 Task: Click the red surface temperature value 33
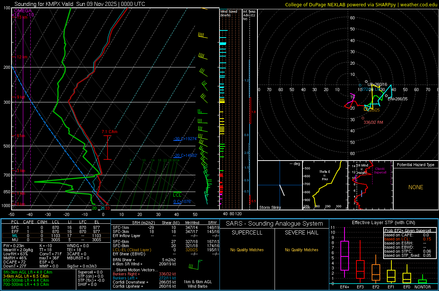point(107,208)
